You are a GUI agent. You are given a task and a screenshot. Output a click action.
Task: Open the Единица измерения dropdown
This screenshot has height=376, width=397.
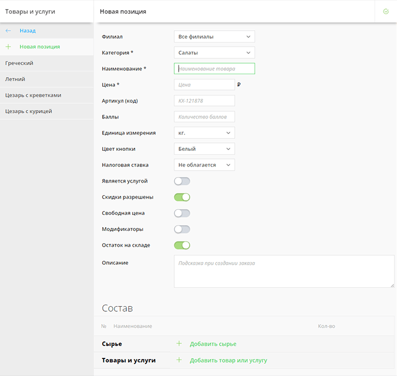click(x=204, y=133)
